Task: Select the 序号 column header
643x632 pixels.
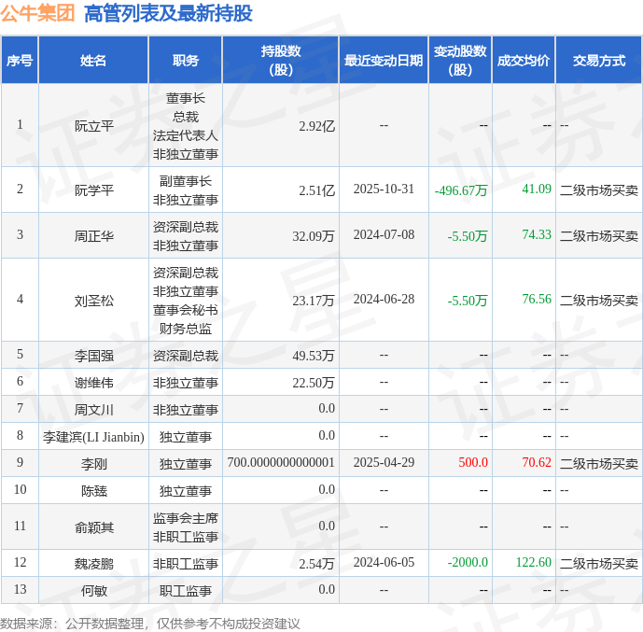Action: pos(20,61)
